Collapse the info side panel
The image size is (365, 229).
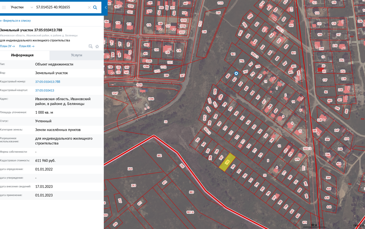[x=106, y=8]
